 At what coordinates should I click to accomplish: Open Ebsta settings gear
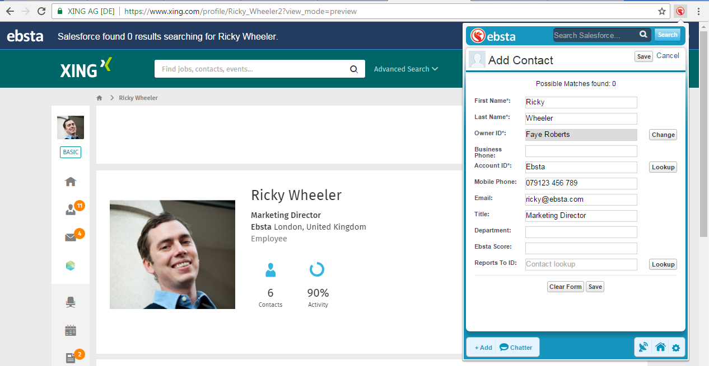click(x=676, y=348)
